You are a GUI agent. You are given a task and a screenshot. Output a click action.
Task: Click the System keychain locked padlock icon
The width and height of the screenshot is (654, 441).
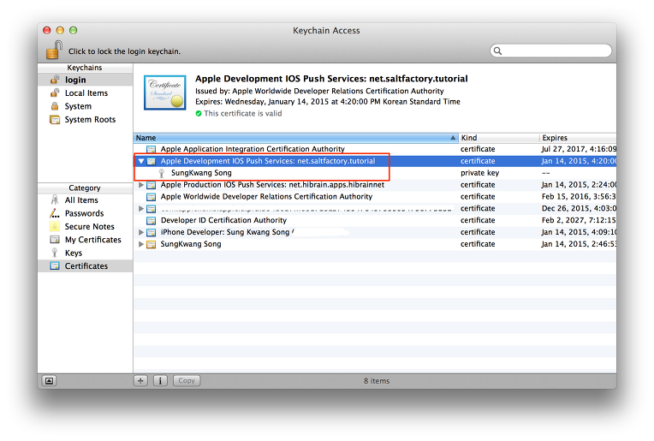tap(55, 106)
